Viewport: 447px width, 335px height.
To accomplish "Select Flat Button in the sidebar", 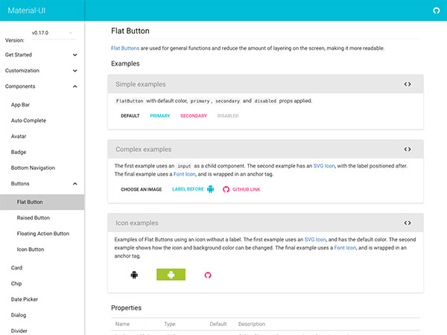I will tap(42, 202).
